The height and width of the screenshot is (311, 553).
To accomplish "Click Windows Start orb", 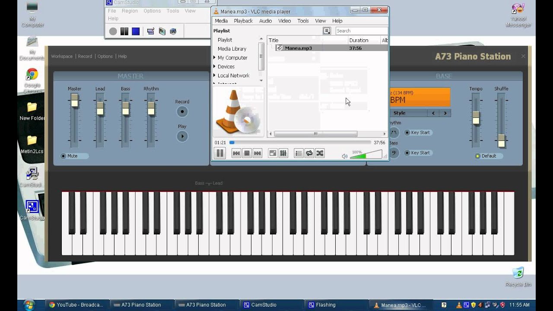I will point(29,305).
